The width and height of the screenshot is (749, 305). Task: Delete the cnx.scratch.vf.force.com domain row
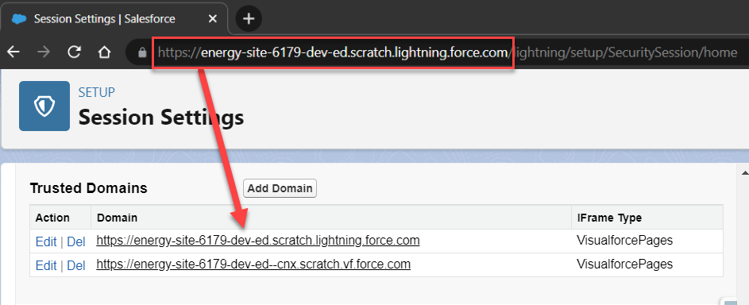(x=76, y=265)
